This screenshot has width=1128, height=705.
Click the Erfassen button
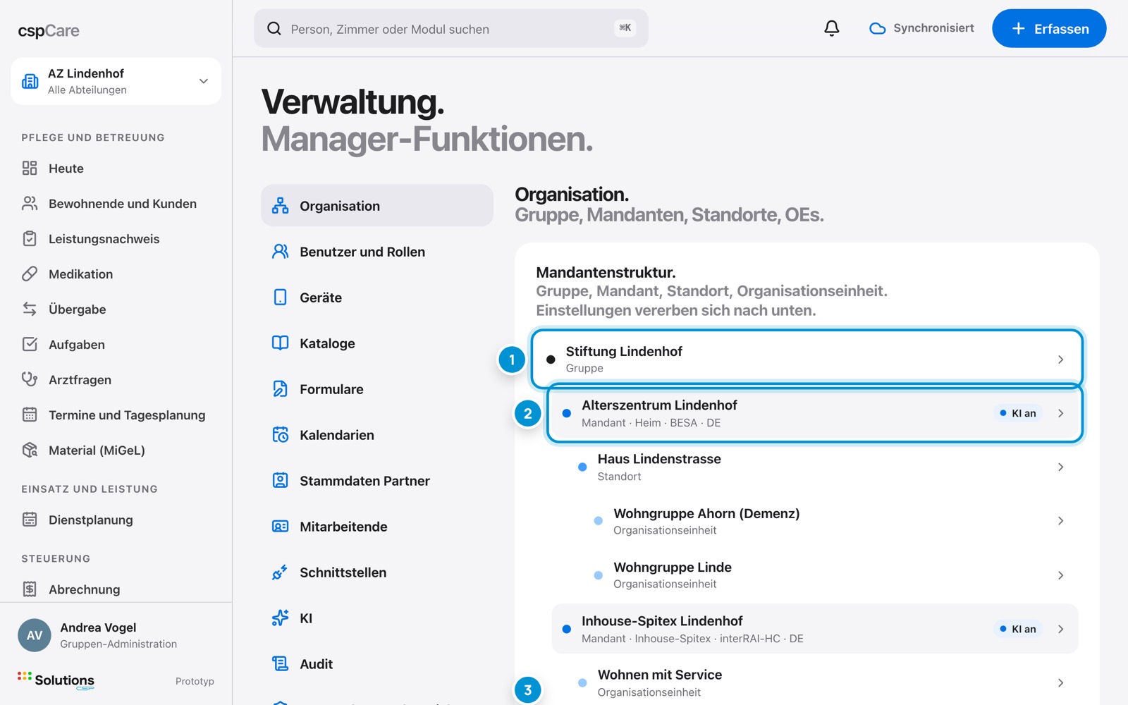click(1049, 28)
